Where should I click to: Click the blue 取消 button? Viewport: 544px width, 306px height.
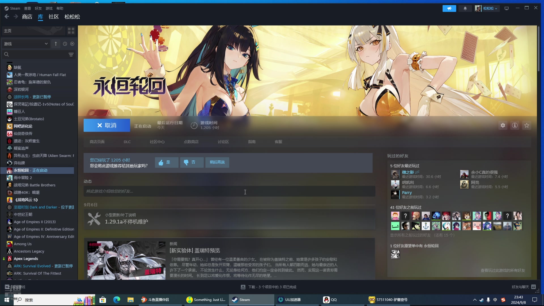coord(107,125)
